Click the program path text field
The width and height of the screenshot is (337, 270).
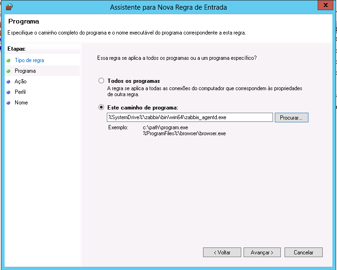click(x=189, y=117)
